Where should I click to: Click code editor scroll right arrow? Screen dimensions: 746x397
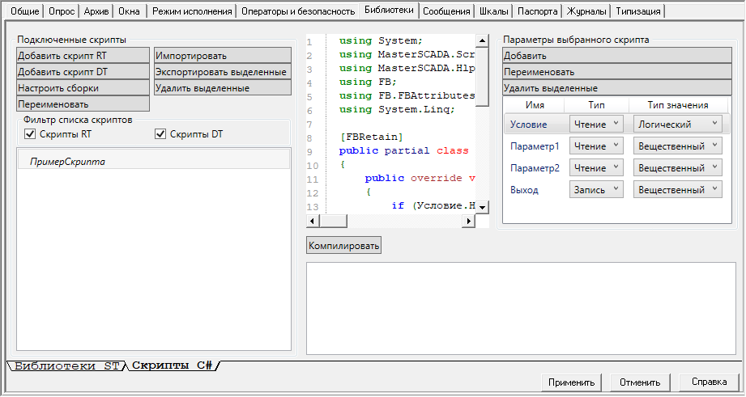pyautogui.click(x=468, y=221)
